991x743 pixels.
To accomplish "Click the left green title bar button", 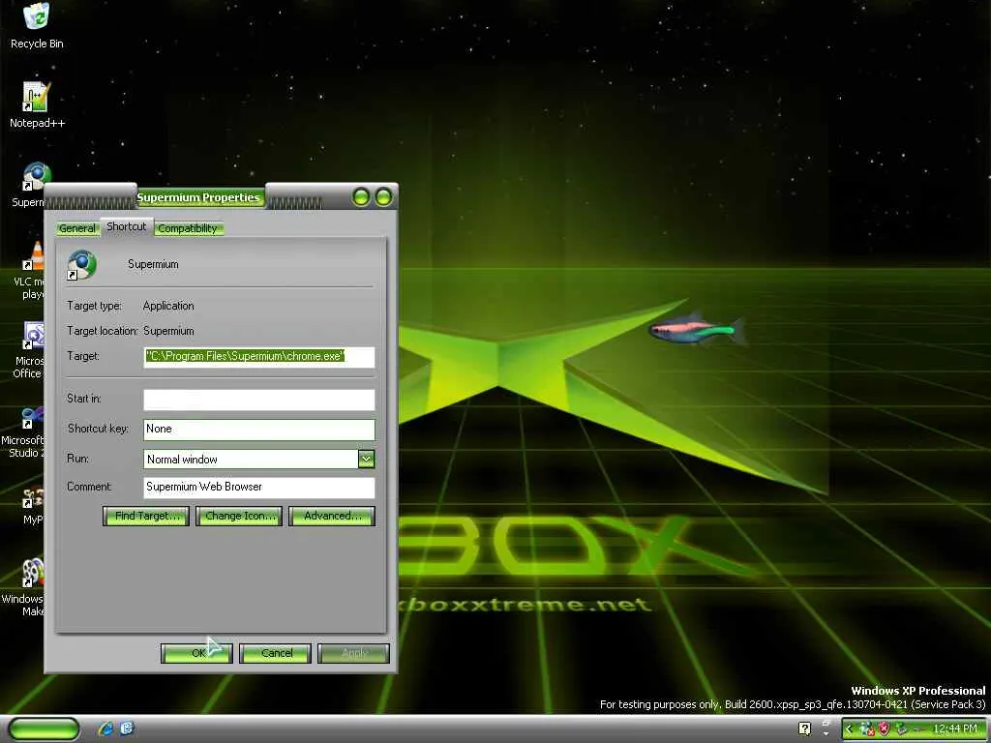I will click(x=361, y=197).
